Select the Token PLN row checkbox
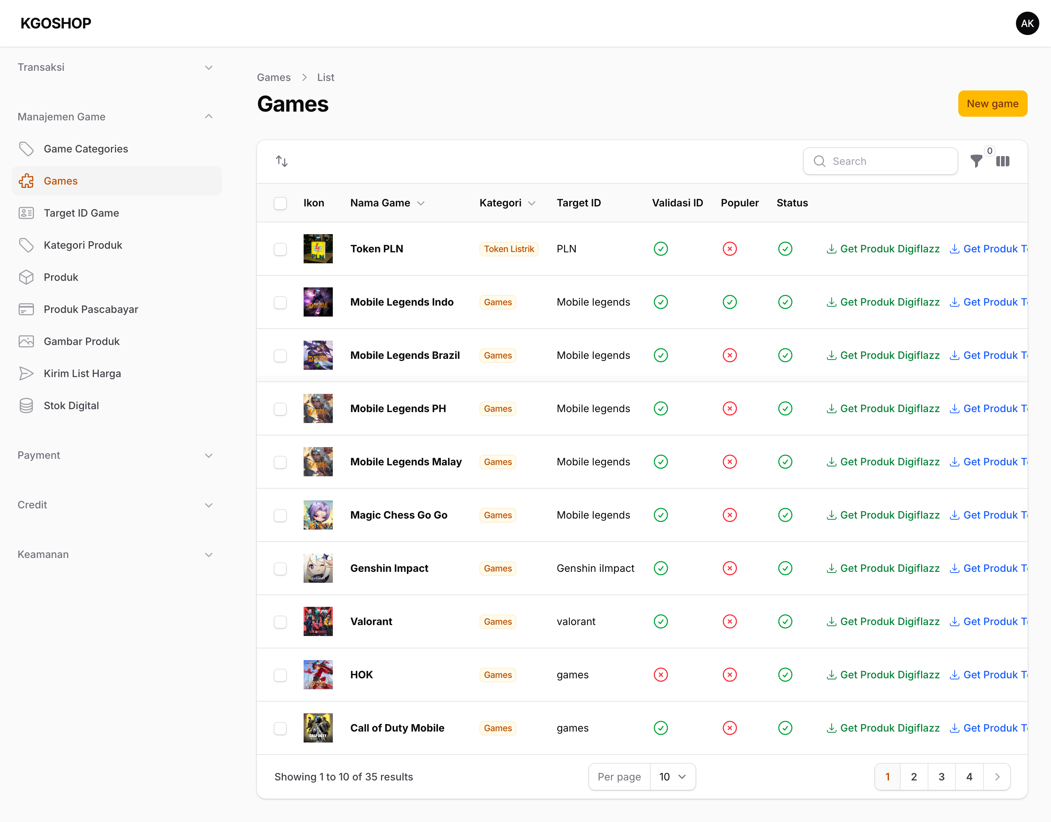 point(280,249)
